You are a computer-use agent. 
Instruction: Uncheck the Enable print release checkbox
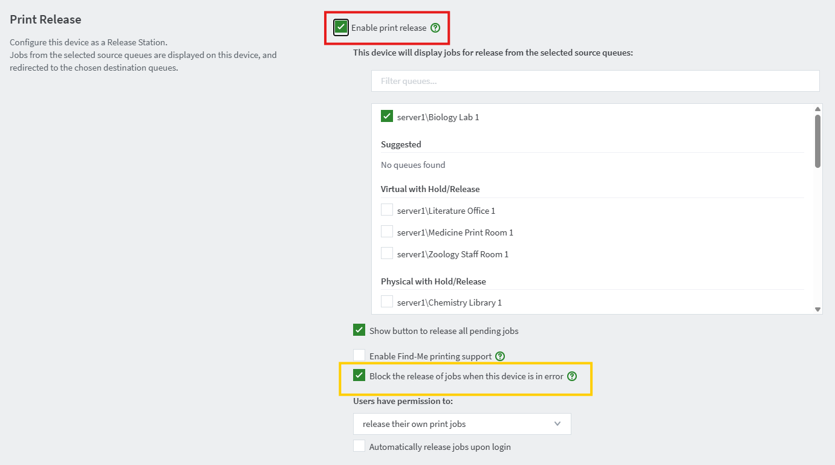coord(341,27)
